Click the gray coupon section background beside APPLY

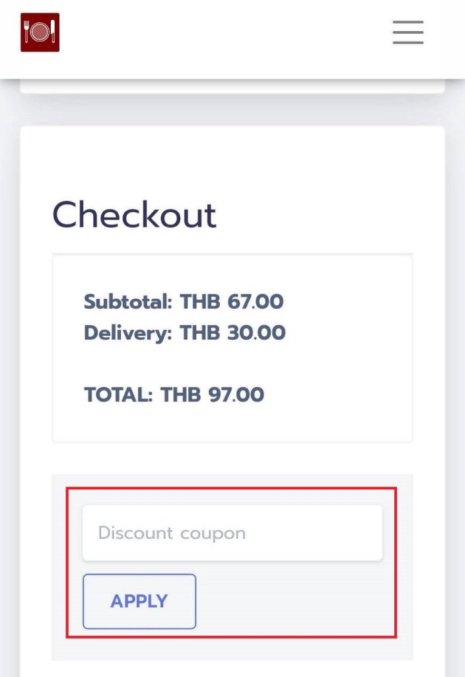pyautogui.click(x=293, y=601)
